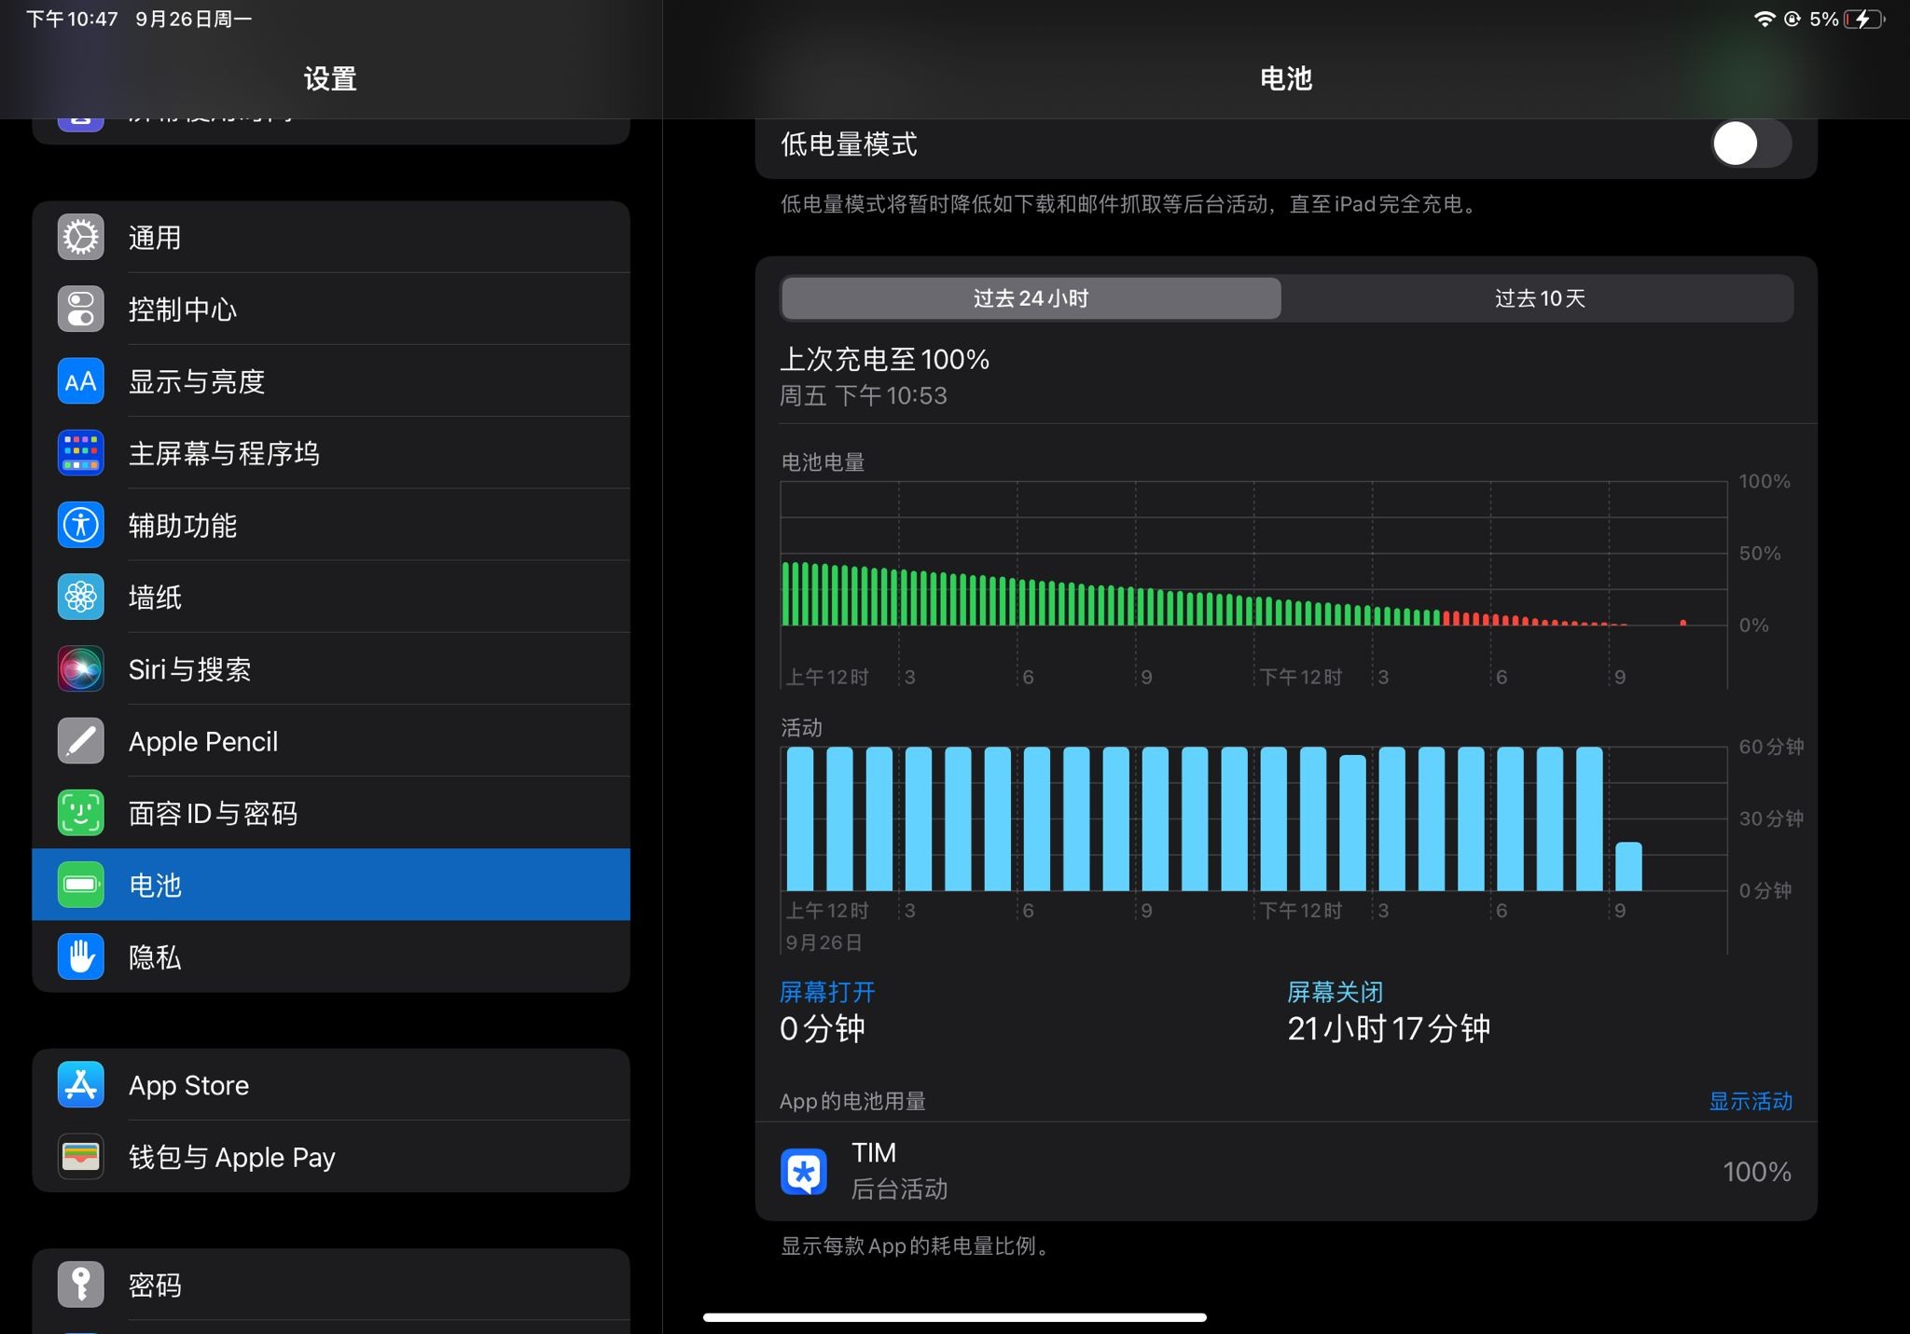Screen dimensions: 1910x1334
Task: Tap the Siri & Search icon
Action: pyautogui.click(x=81, y=669)
